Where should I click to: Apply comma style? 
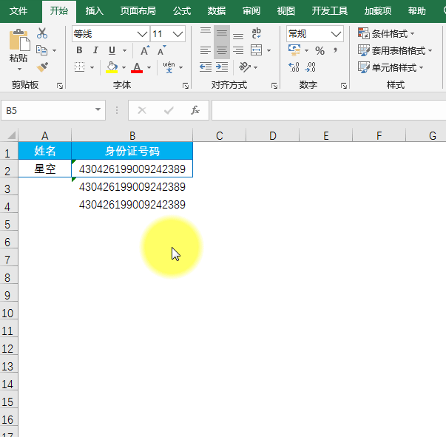[x=336, y=51]
